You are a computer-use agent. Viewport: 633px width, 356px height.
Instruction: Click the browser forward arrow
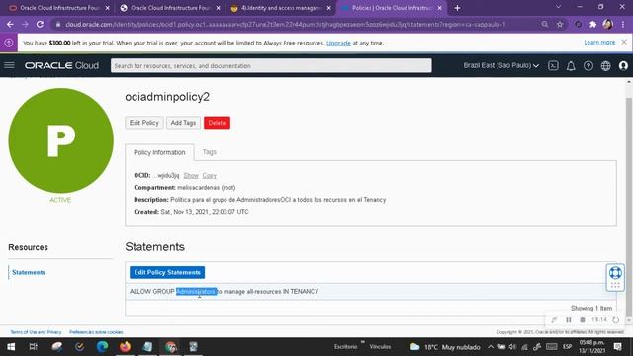click(x=25, y=24)
